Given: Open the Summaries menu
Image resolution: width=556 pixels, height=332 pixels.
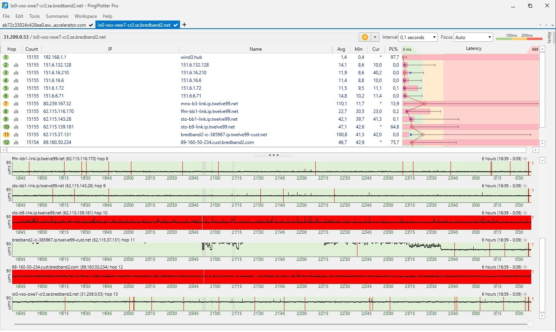Looking at the screenshot, I should (x=57, y=16).
